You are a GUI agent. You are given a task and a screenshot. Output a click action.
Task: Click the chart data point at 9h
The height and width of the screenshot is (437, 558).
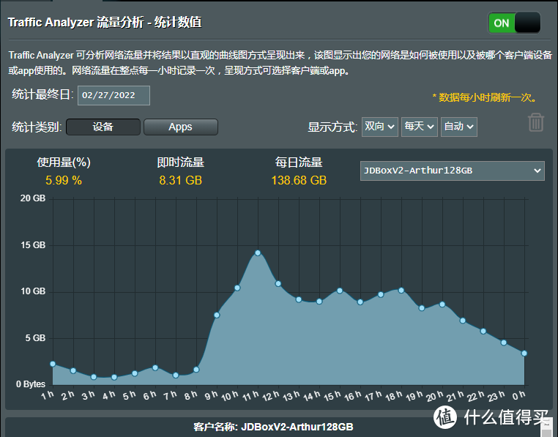pyautogui.click(x=217, y=315)
